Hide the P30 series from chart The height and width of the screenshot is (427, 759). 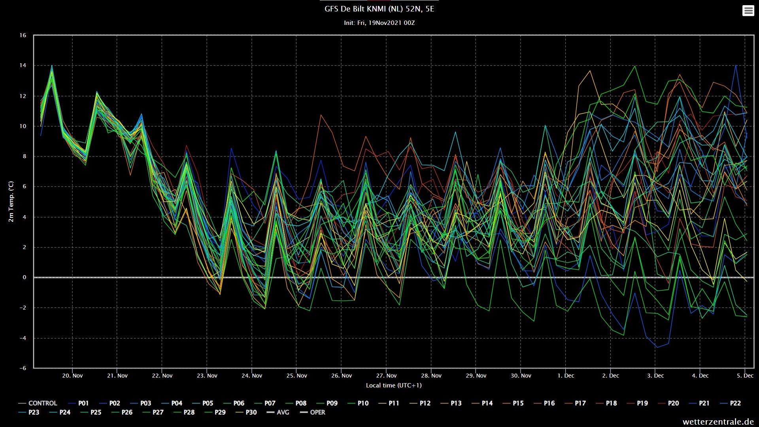(246, 412)
